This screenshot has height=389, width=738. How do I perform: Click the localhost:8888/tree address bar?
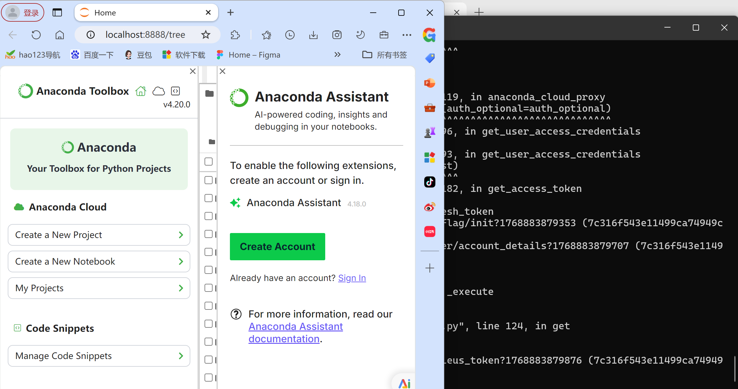(145, 35)
